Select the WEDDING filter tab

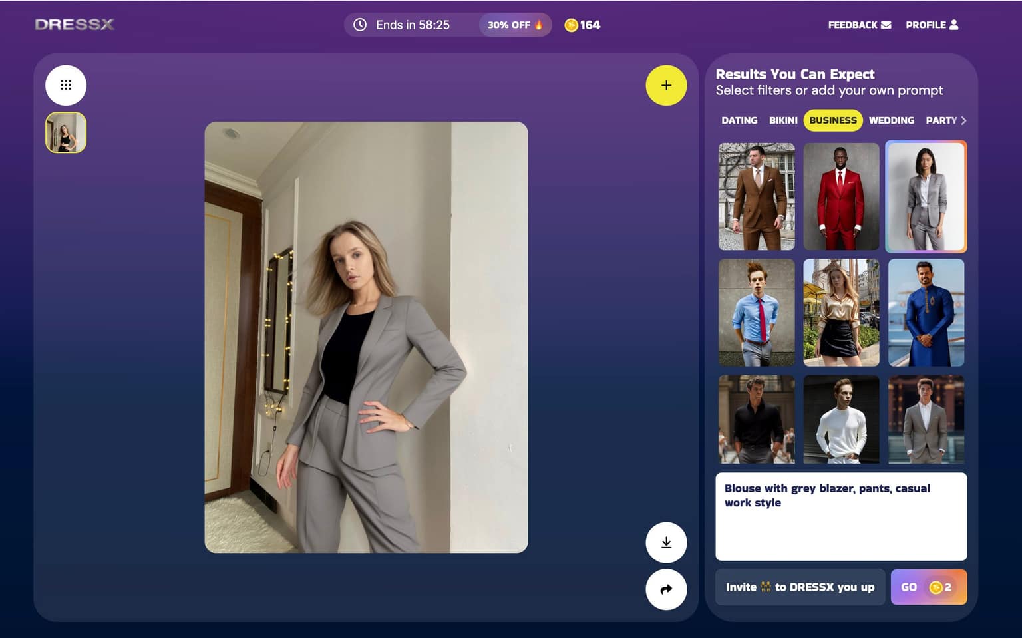pos(892,120)
